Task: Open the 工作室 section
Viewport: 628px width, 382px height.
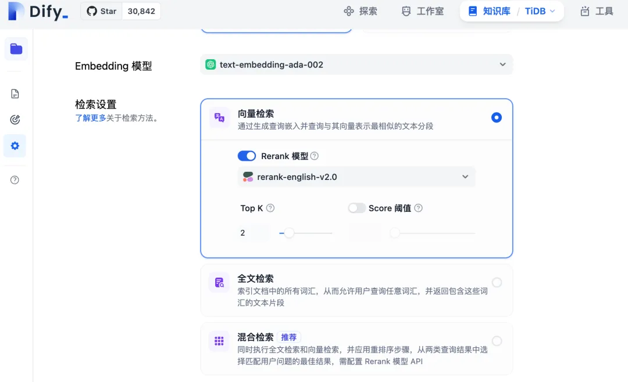Action: (422, 10)
